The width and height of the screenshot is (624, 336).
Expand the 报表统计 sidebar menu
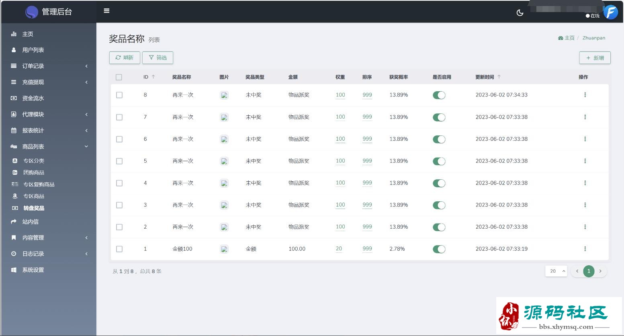pyautogui.click(x=49, y=131)
